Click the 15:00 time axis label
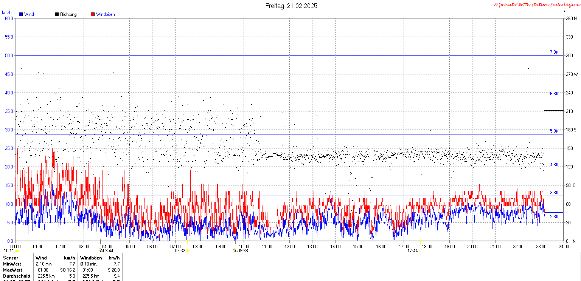This screenshot has height=281, width=581. click(x=358, y=247)
